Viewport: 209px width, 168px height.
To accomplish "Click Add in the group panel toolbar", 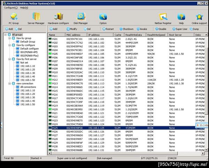I will [x=9, y=29].
